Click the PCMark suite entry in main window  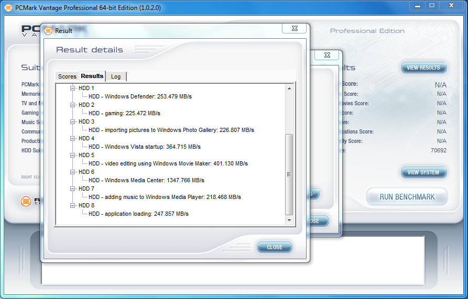30,84
